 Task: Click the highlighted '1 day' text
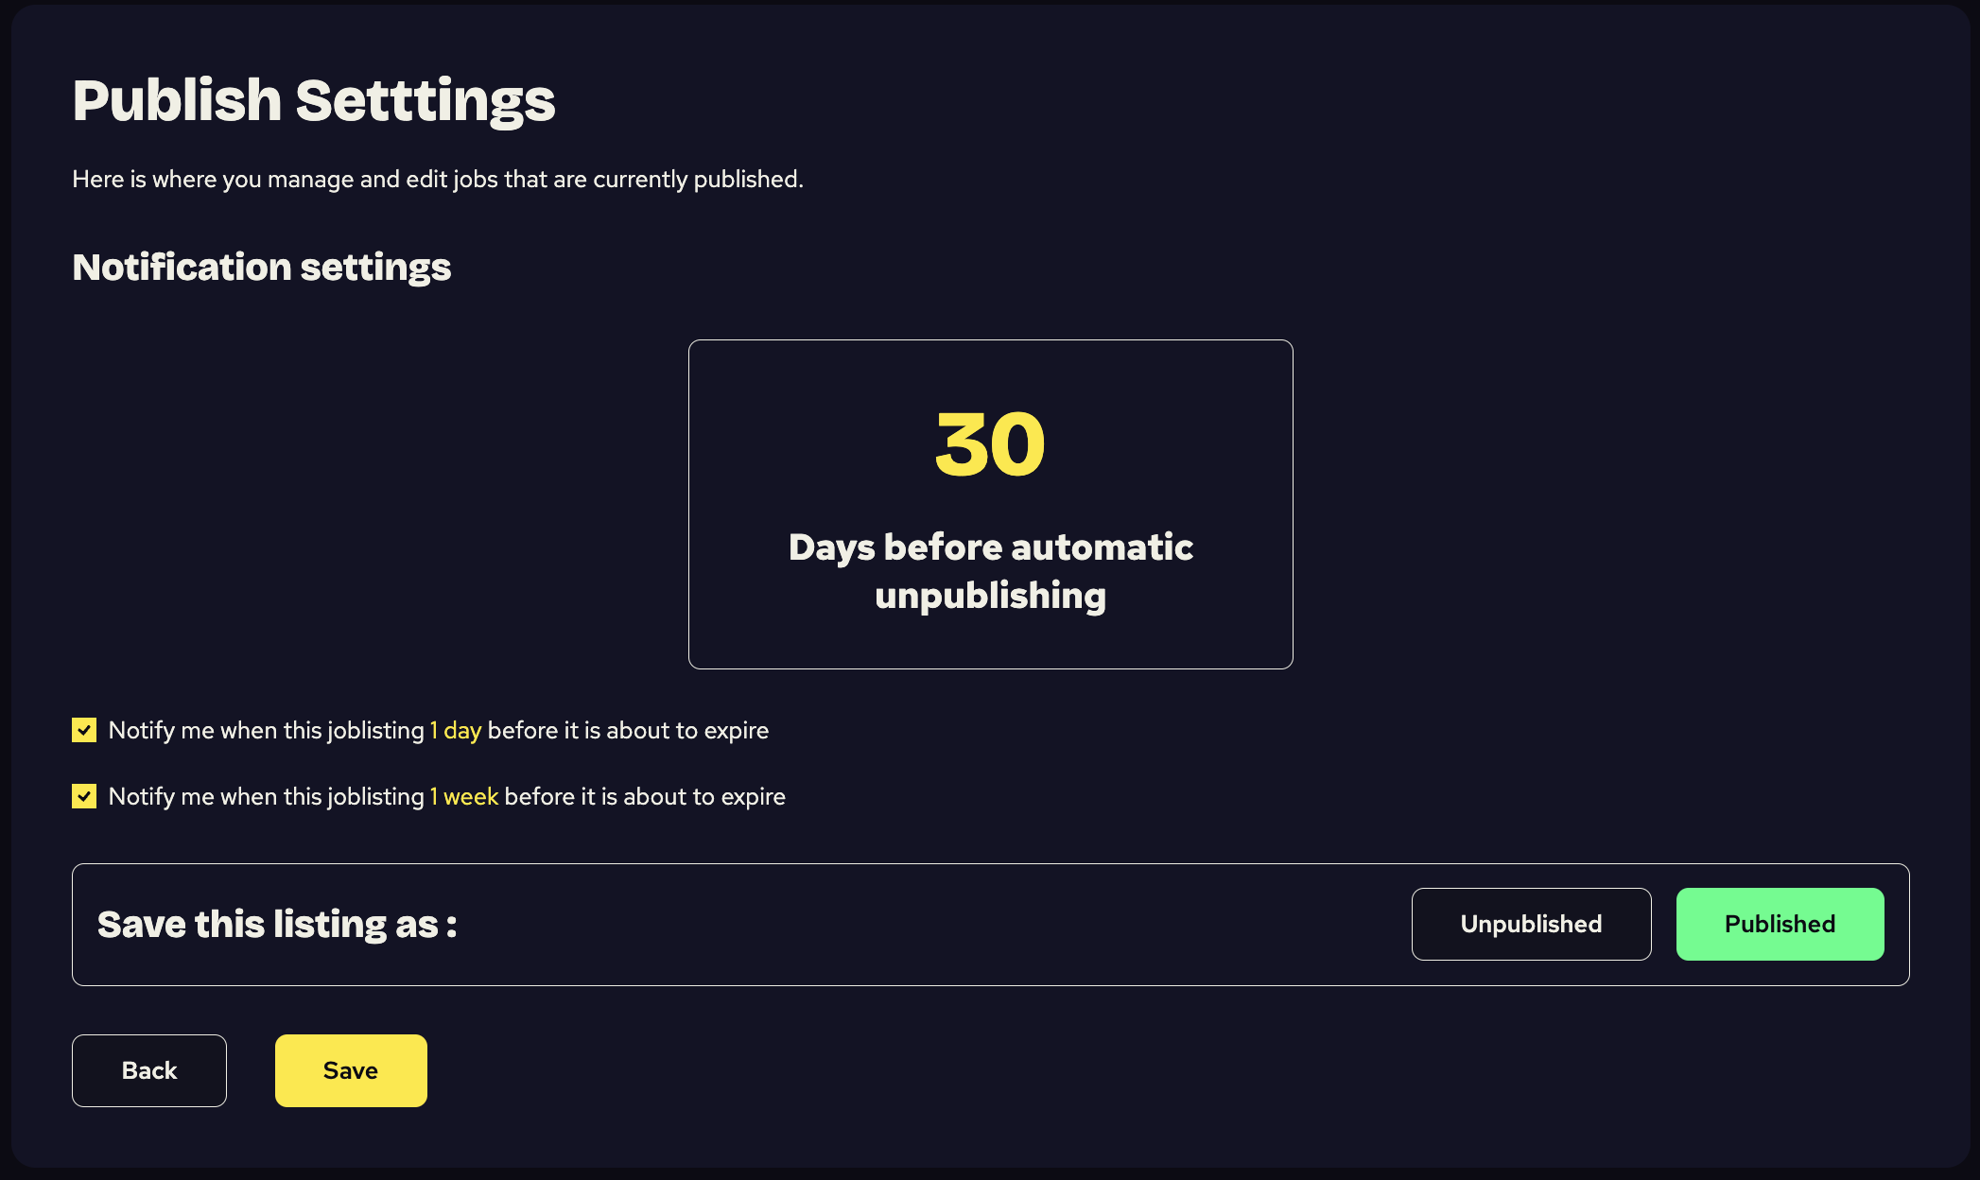tap(456, 731)
